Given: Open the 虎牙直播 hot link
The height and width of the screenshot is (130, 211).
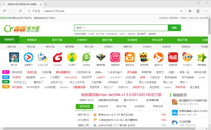Looking at the screenshot, I should tap(132, 72).
